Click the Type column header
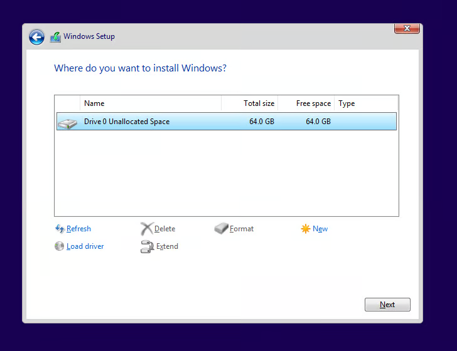This screenshot has width=457, height=351. click(x=365, y=103)
